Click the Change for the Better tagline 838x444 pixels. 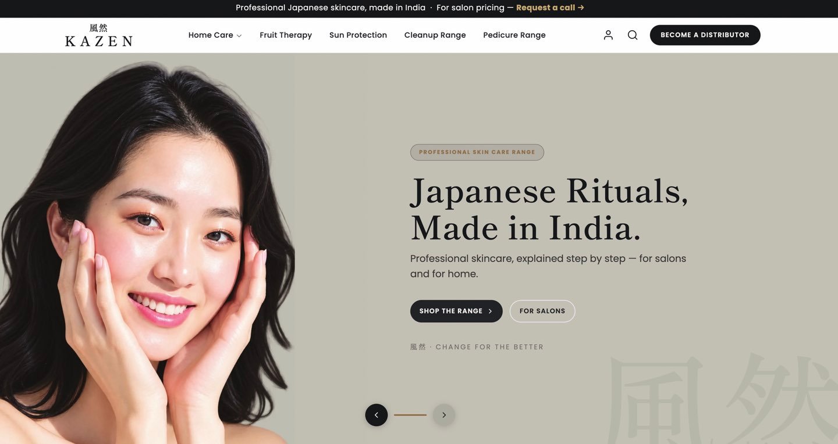click(x=477, y=347)
